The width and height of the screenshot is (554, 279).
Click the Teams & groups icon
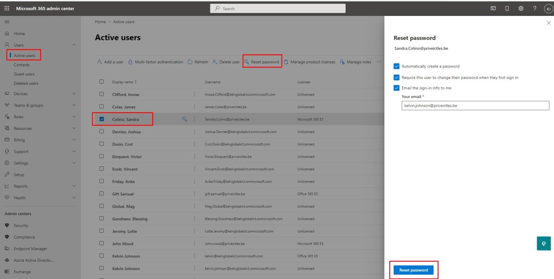[x=7, y=105]
